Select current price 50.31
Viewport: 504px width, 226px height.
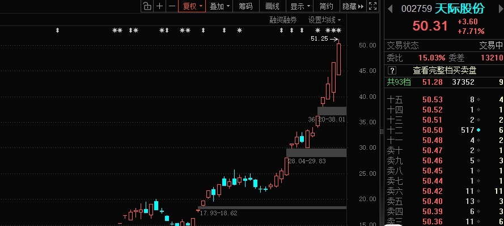[x=430, y=26]
